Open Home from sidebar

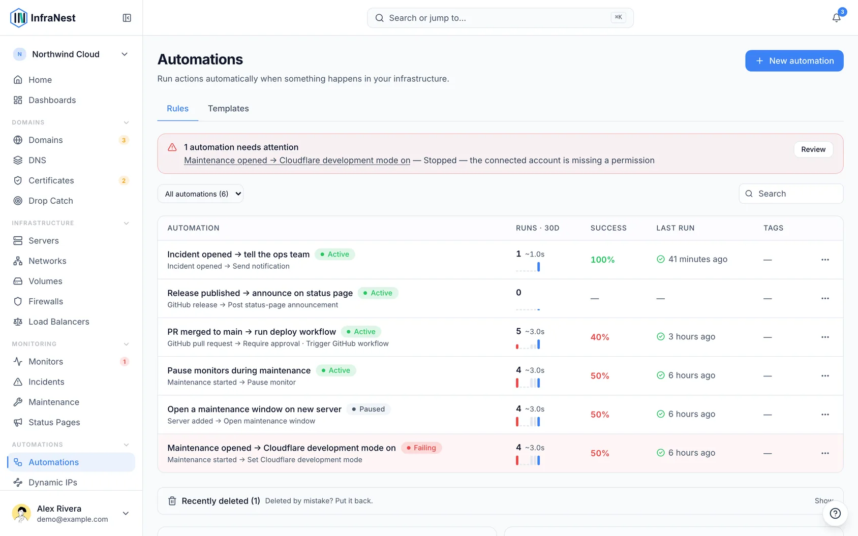coord(71,80)
